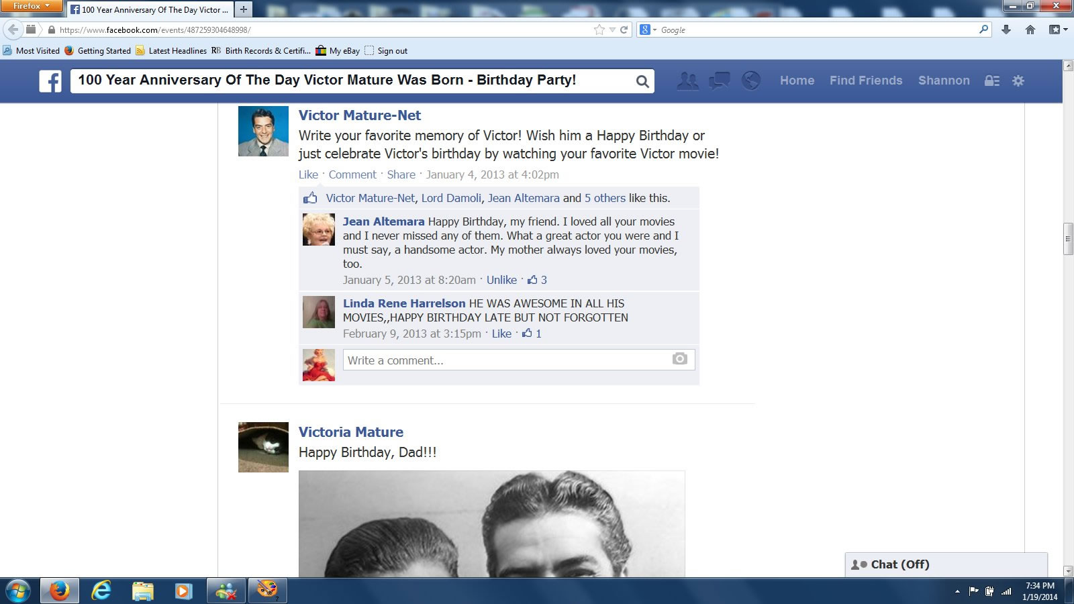Click the Firefox URL address field
Viewport: 1074px width, 604px height.
coord(319,30)
